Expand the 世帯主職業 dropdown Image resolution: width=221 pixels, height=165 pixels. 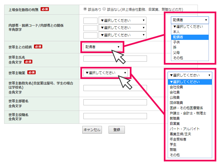point(106,73)
